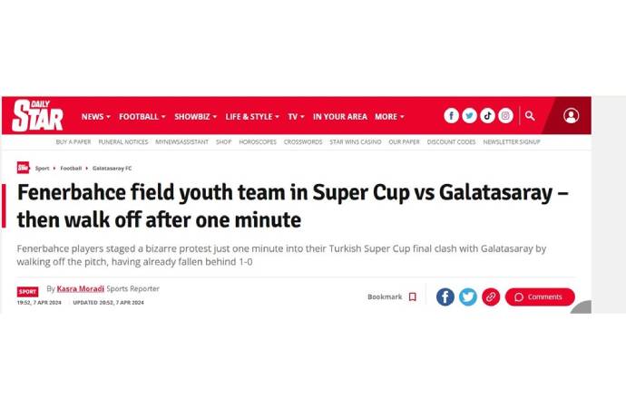
Task: Open Daily Star's Twitter page in header
Action: (469, 116)
